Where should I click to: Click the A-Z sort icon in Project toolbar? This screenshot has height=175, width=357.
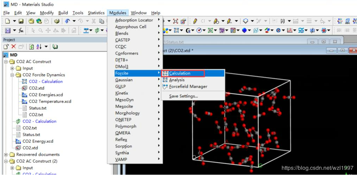tap(39, 47)
